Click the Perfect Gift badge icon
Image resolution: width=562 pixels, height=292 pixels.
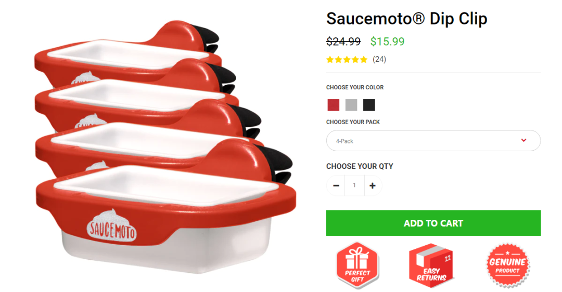[357, 265]
